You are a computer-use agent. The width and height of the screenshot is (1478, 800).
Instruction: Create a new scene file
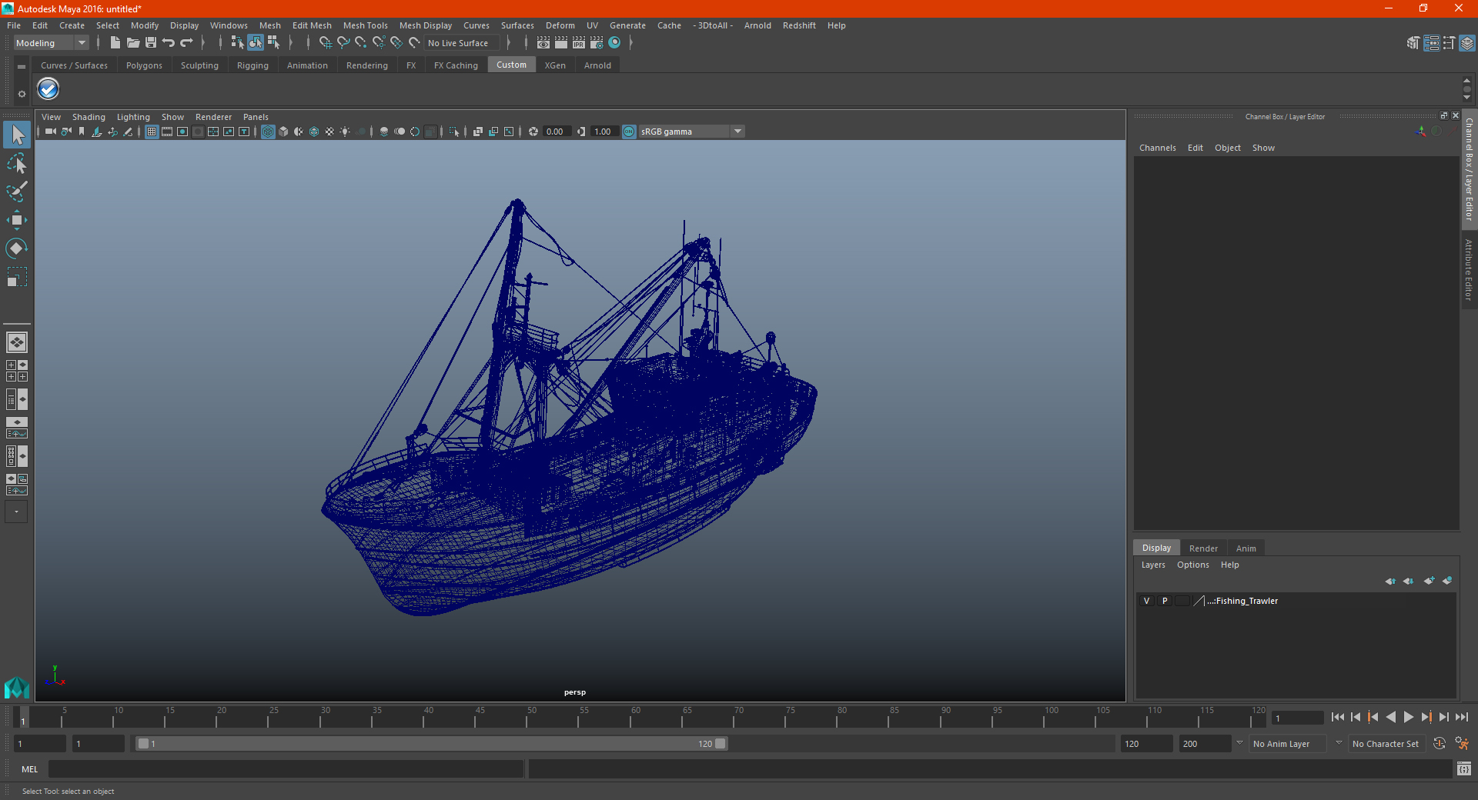pos(115,43)
